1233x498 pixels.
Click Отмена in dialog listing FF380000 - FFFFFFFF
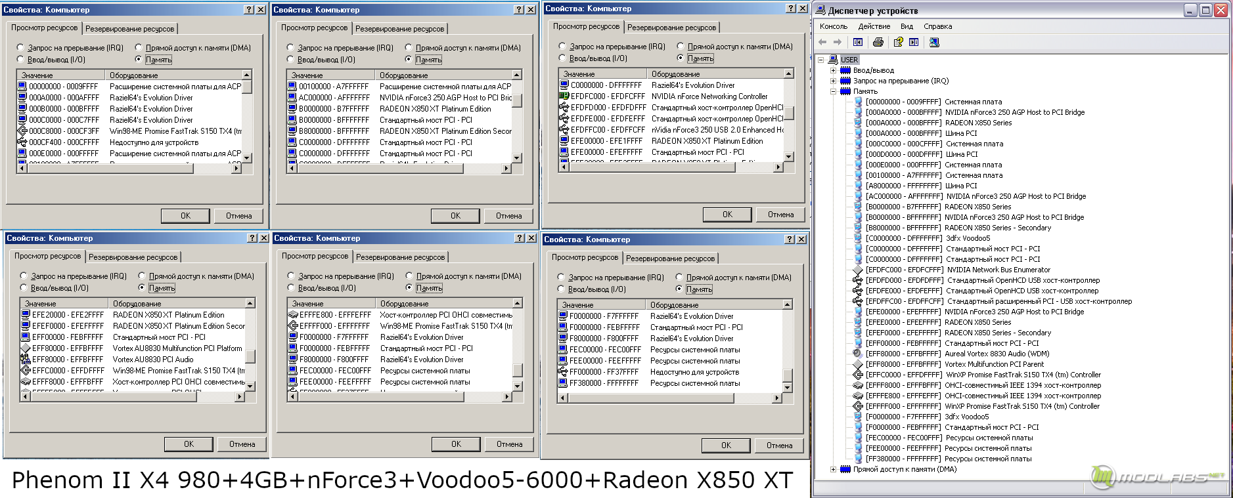click(x=779, y=445)
